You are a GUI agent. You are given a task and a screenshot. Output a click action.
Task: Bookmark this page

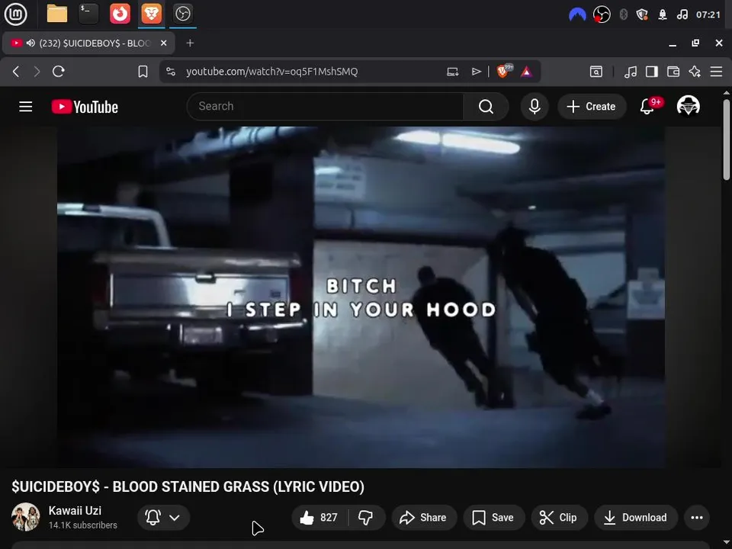coord(143,72)
